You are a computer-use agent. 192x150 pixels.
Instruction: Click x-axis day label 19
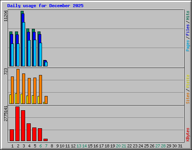click(x=112, y=146)
